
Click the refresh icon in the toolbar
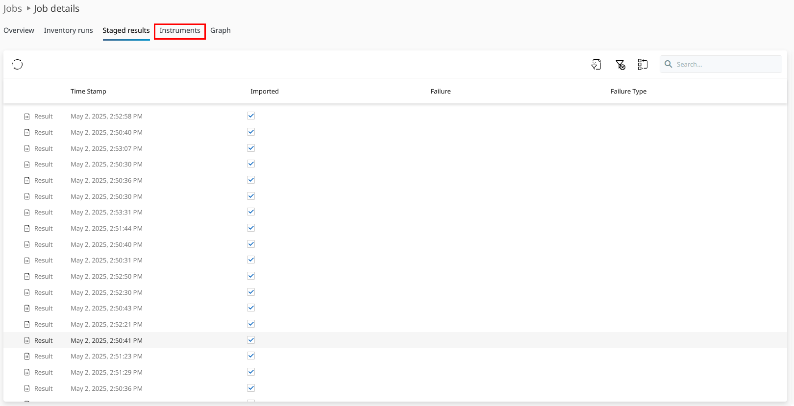tap(18, 64)
